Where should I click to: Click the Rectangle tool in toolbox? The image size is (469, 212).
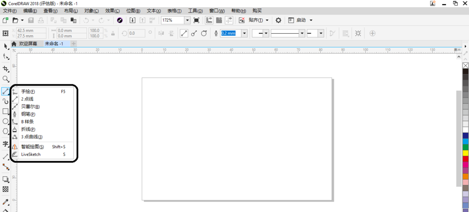[x=6, y=111]
